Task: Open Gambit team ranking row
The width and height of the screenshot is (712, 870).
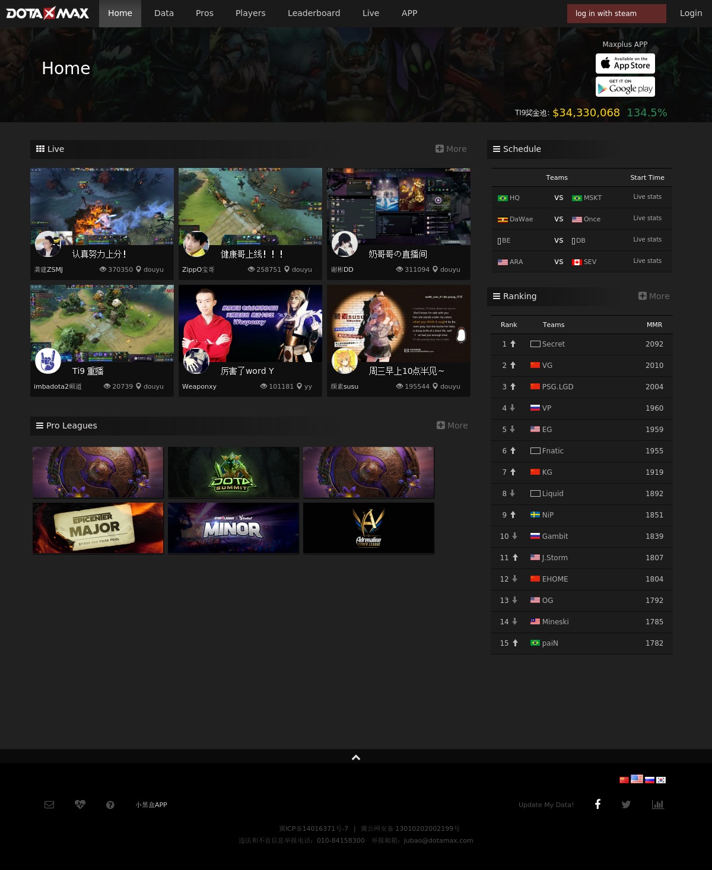Action: click(x=581, y=536)
